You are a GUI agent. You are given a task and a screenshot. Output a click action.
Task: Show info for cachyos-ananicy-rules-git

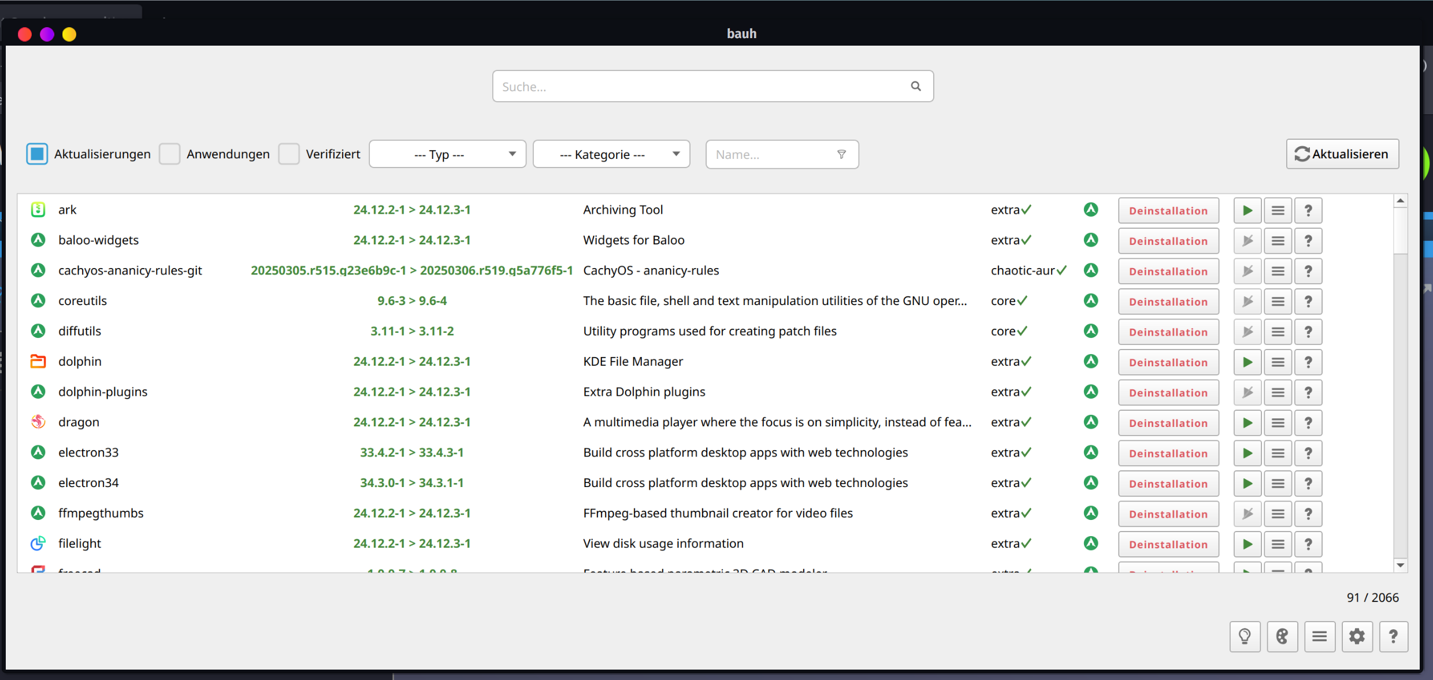pyautogui.click(x=1308, y=272)
